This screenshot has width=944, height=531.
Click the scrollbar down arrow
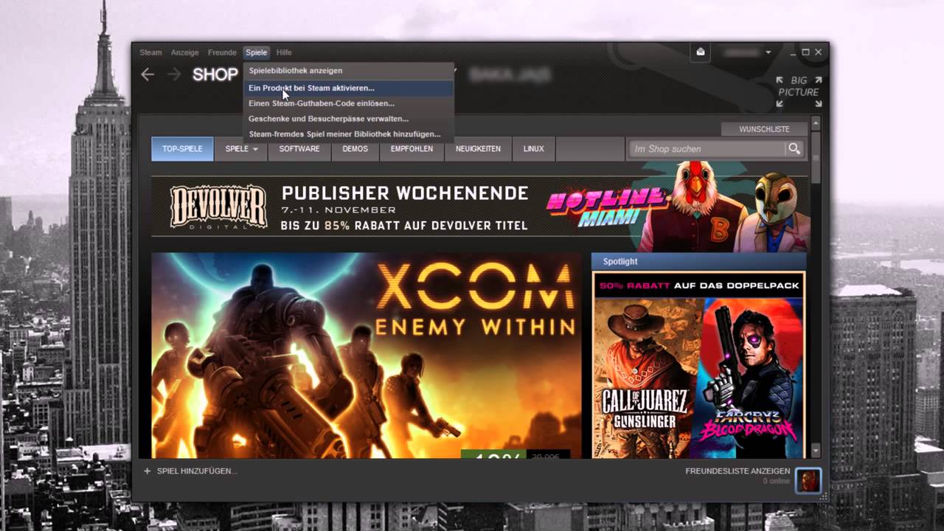pos(816,450)
